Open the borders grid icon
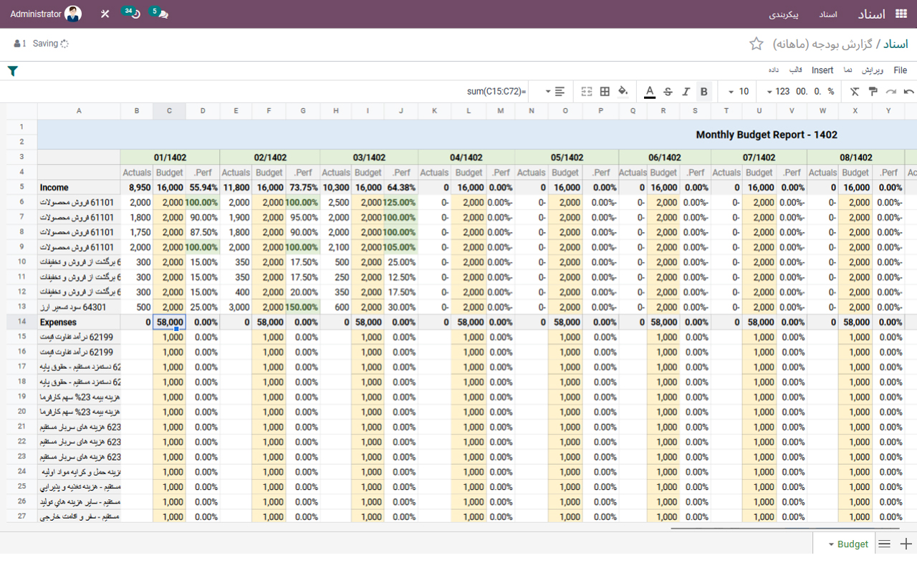The height and width of the screenshot is (573, 917). point(605,92)
